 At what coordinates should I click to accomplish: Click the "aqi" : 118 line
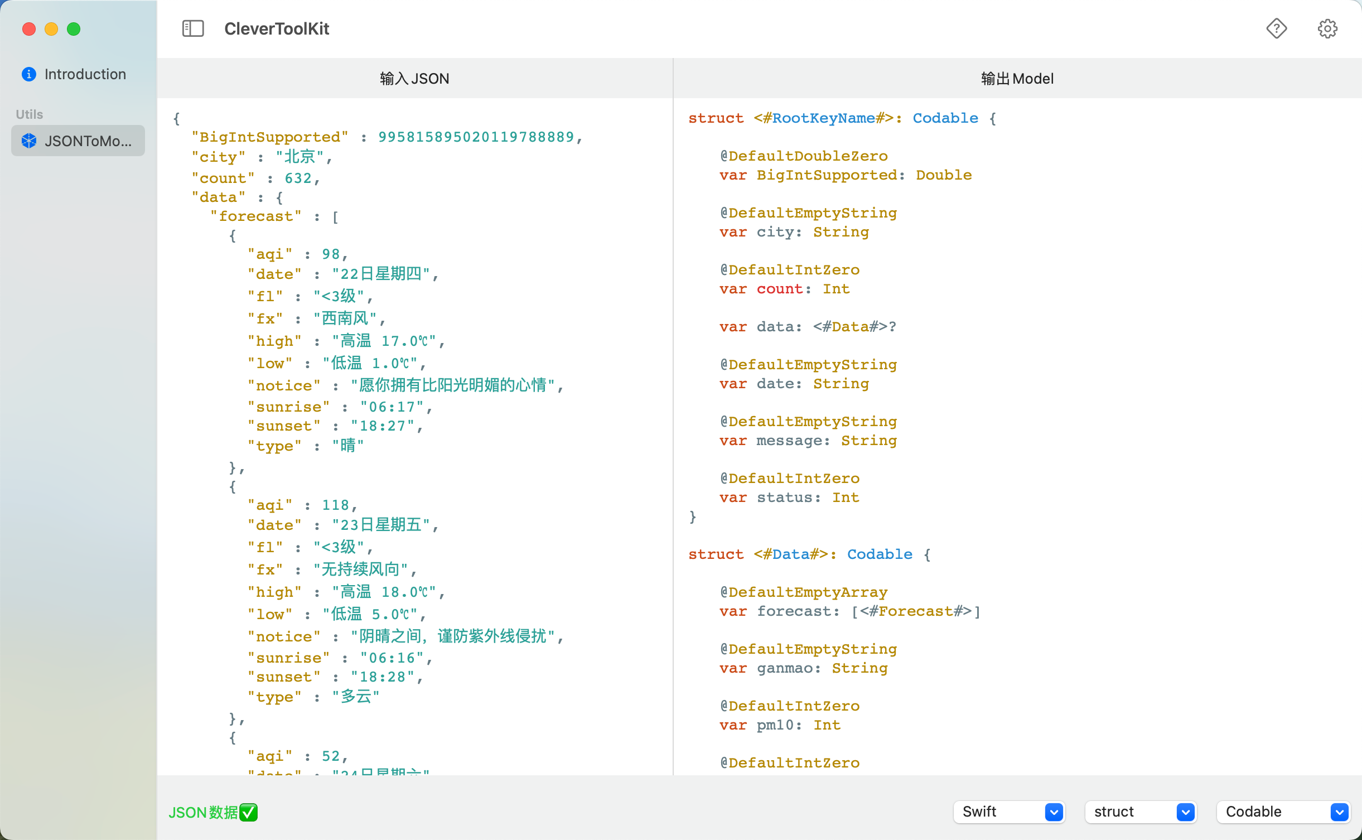[x=302, y=505]
